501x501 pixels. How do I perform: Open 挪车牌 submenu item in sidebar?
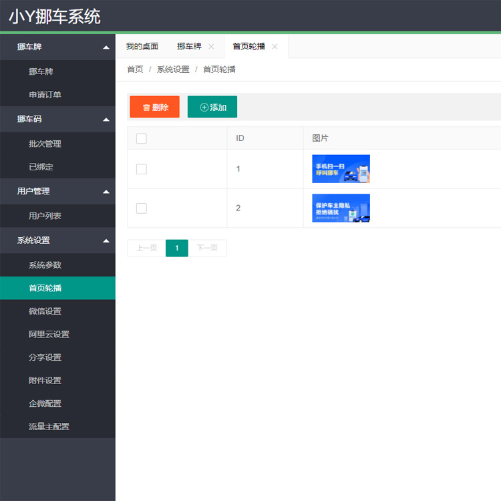pyautogui.click(x=57, y=71)
